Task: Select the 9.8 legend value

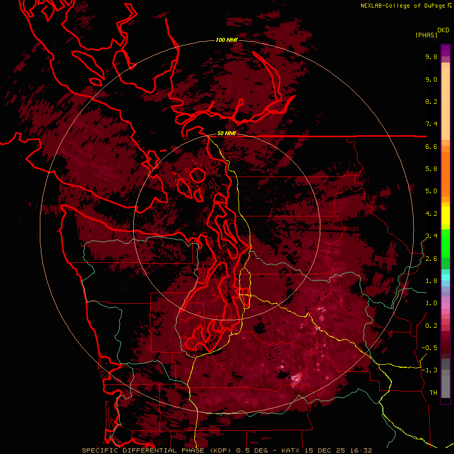Action: (x=431, y=56)
